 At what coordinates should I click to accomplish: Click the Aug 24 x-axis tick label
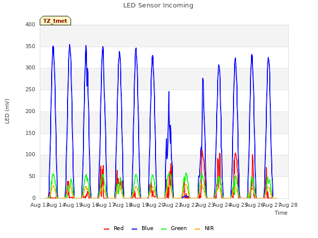(x=222, y=205)
